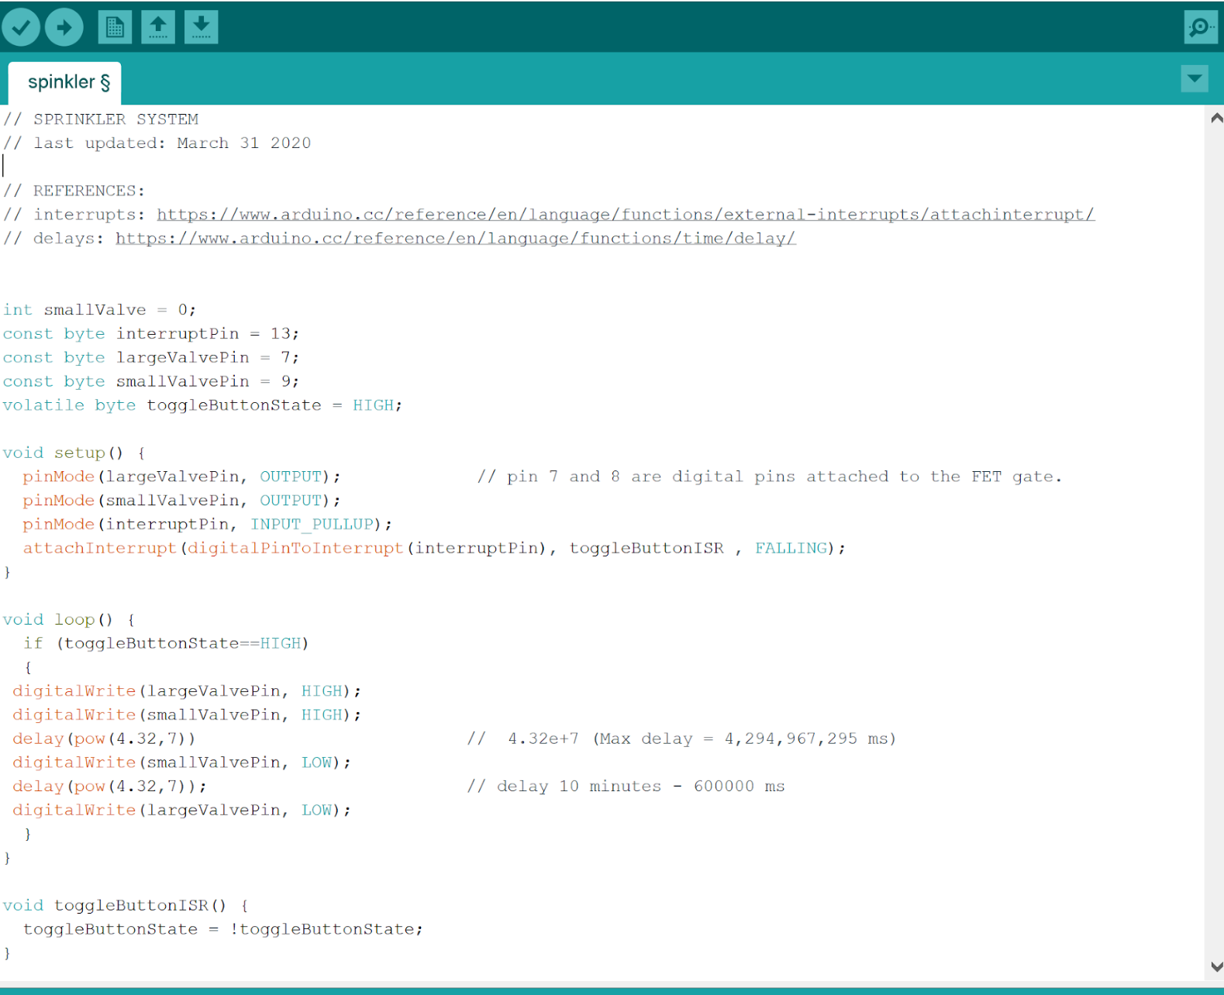This screenshot has width=1224, height=995.
Task: Click the "volatile byte toggleButtonState" line
Action: (x=202, y=405)
